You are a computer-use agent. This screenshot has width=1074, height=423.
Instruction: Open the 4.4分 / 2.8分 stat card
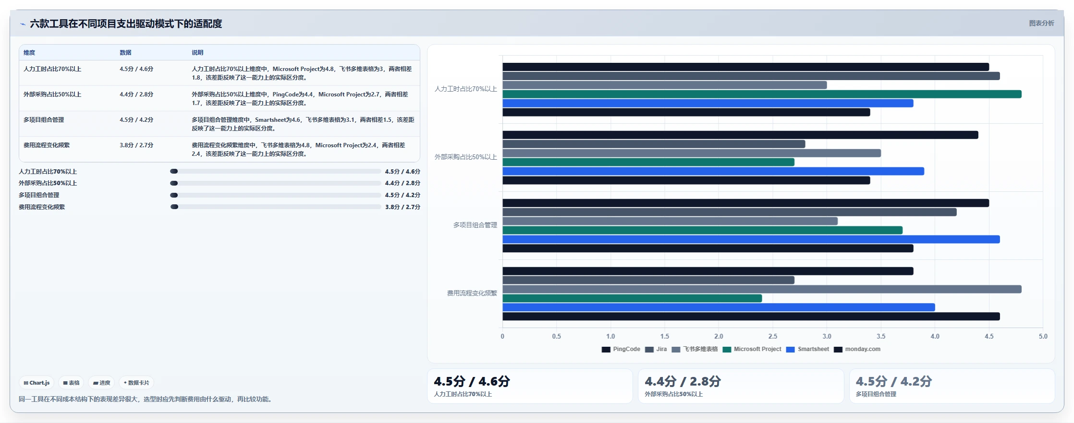coord(741,386)
